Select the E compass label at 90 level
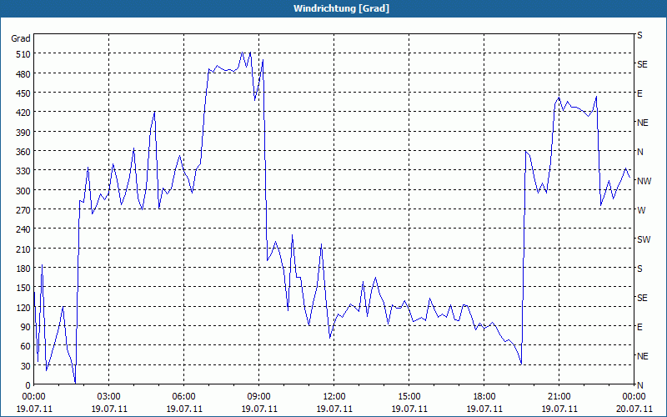The height and width of the screenshot is (417, 667). tap(639, 327)
